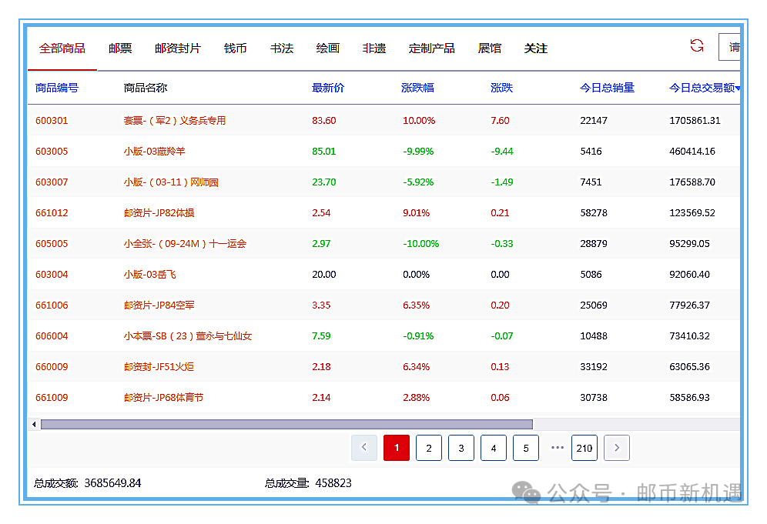
Task: Open 小本票-SB（23）董永与七仙女 product
Action: coord(188,336)
